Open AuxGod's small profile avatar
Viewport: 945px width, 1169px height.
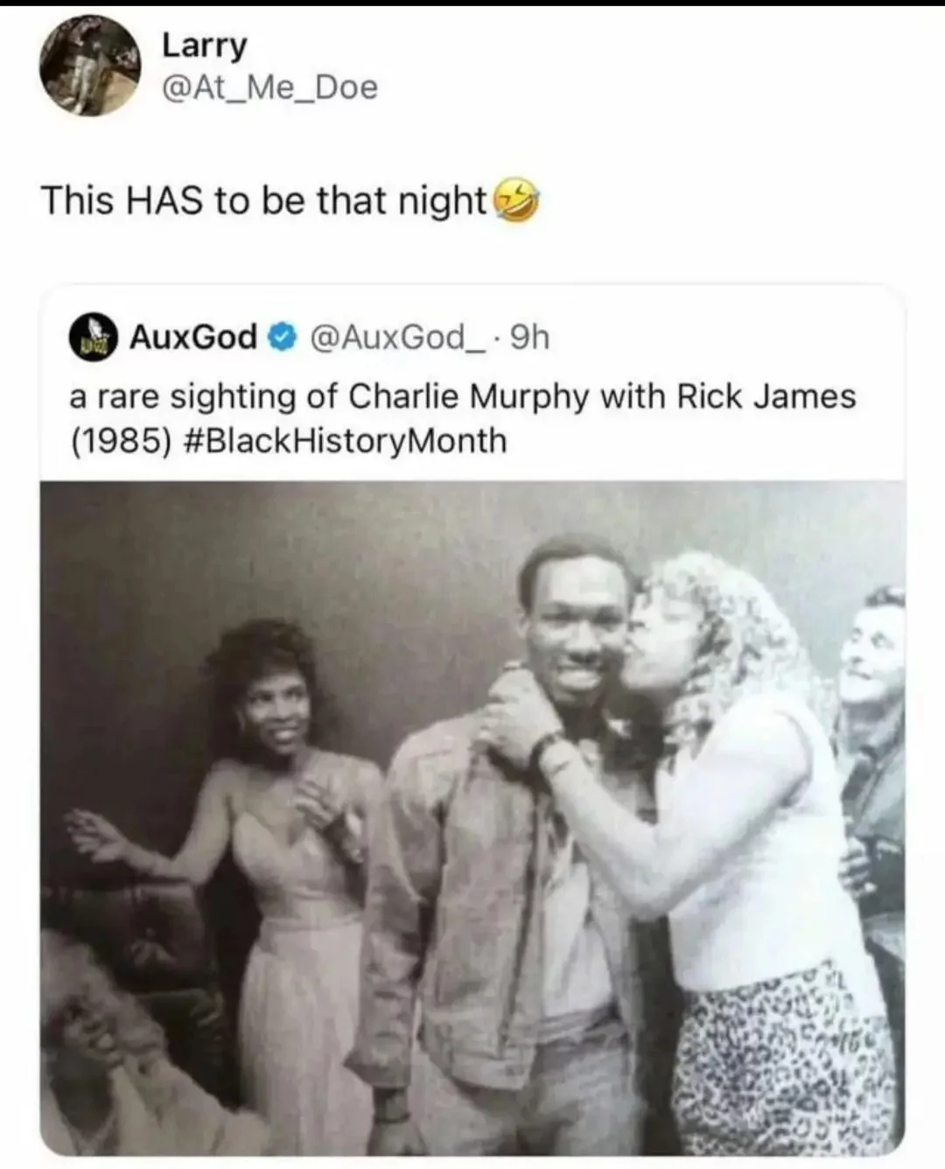tap(92, 338)
